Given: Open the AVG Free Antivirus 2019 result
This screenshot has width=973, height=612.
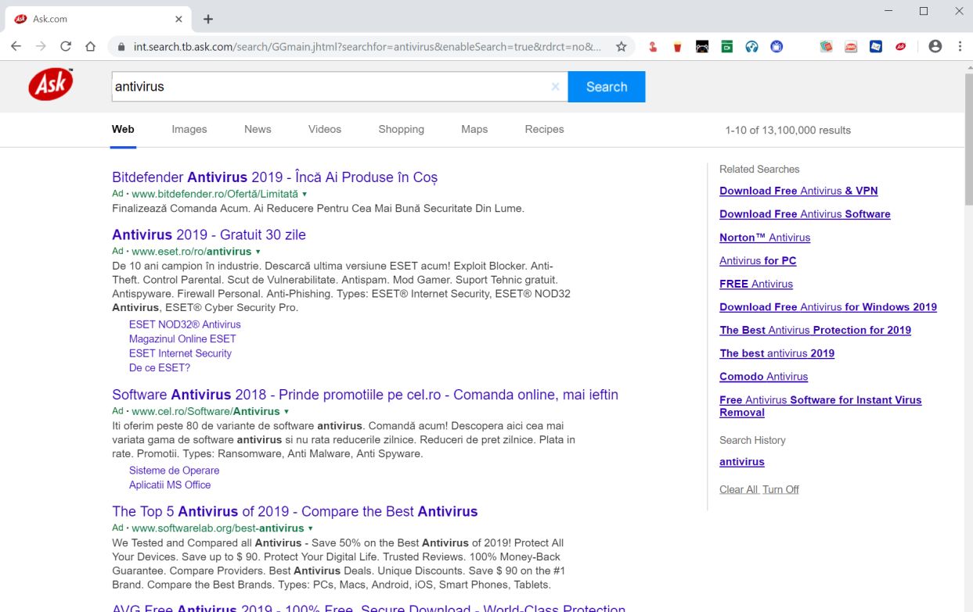Looking at the screenshot, I should tap(369, 607).
